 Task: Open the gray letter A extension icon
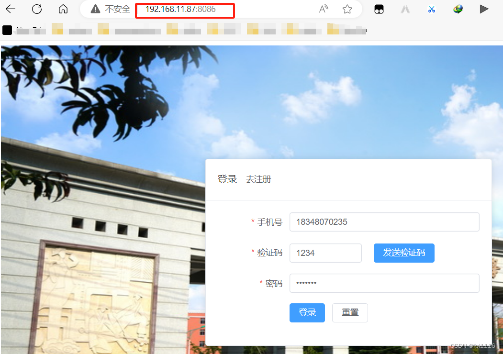point(405,9)
